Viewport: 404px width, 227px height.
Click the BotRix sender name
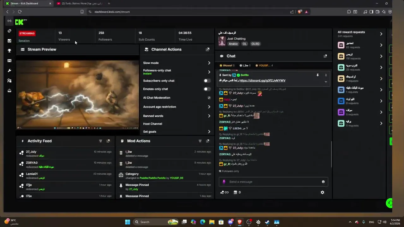tap(245, 75)
